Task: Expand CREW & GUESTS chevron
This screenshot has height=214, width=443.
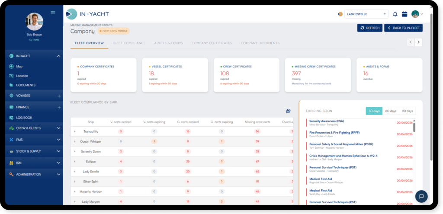Action: (58, 128)
